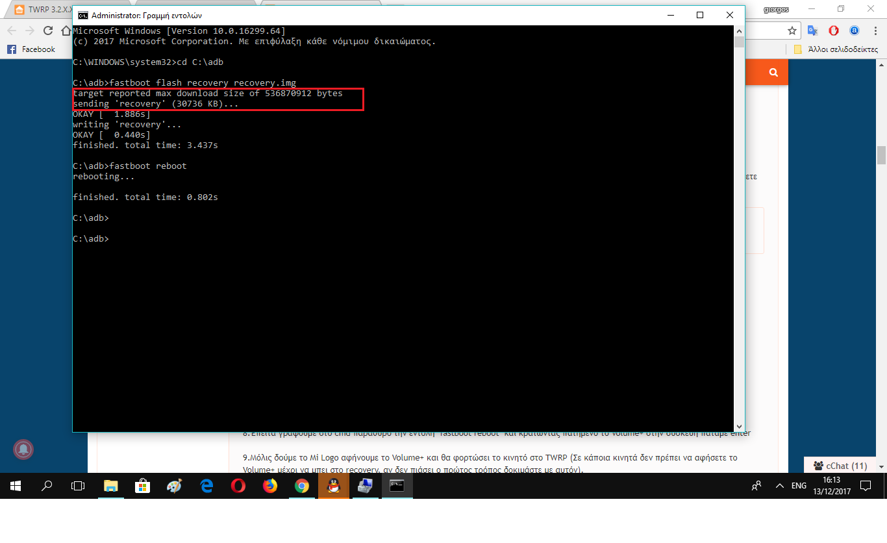Click 'finished. total time: 0.802s' line
Viewport: 887px width, 543px height.
click(145, 197)
